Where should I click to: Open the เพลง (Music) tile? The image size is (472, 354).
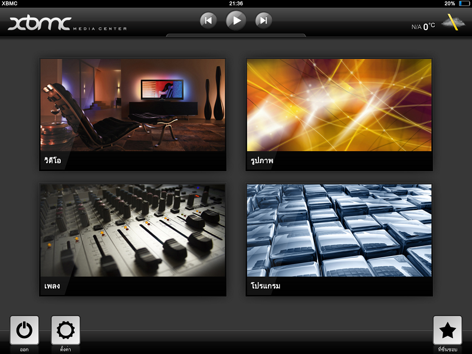point(133,240)
